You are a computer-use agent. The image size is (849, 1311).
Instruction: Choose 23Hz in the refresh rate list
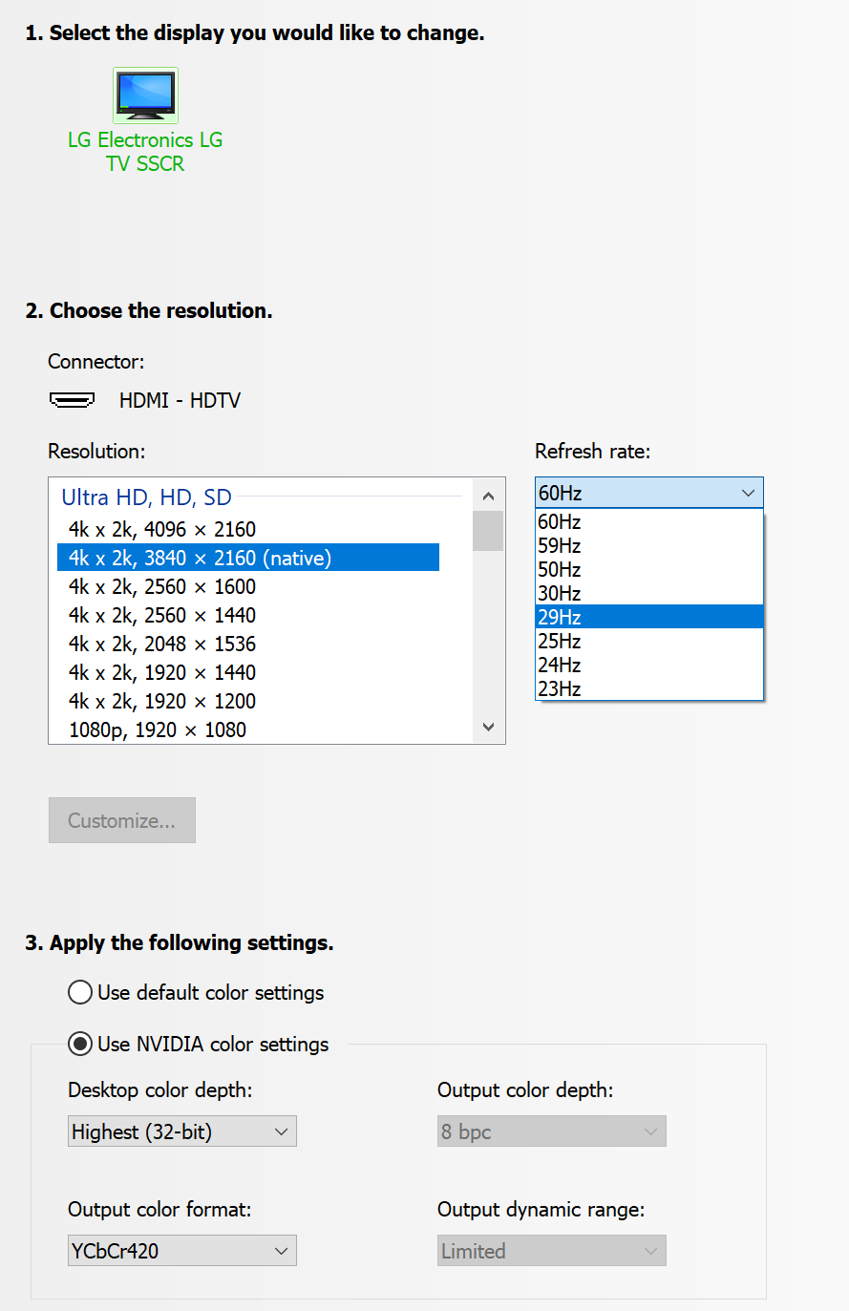pyautogui.click(x=649, y=688)
